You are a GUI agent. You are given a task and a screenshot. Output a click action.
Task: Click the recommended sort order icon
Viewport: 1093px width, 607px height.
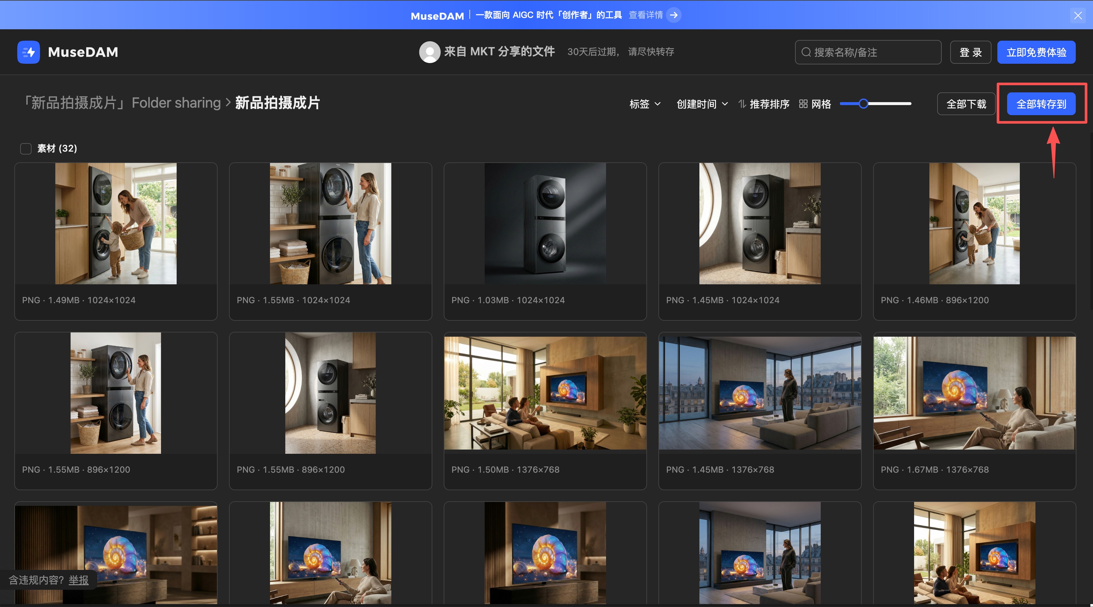(x=742, y=104)
